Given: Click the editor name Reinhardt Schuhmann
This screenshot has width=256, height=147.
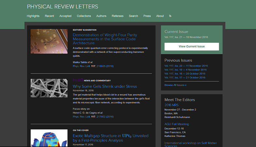Looking at the screenshot, I should coord(177,117).
